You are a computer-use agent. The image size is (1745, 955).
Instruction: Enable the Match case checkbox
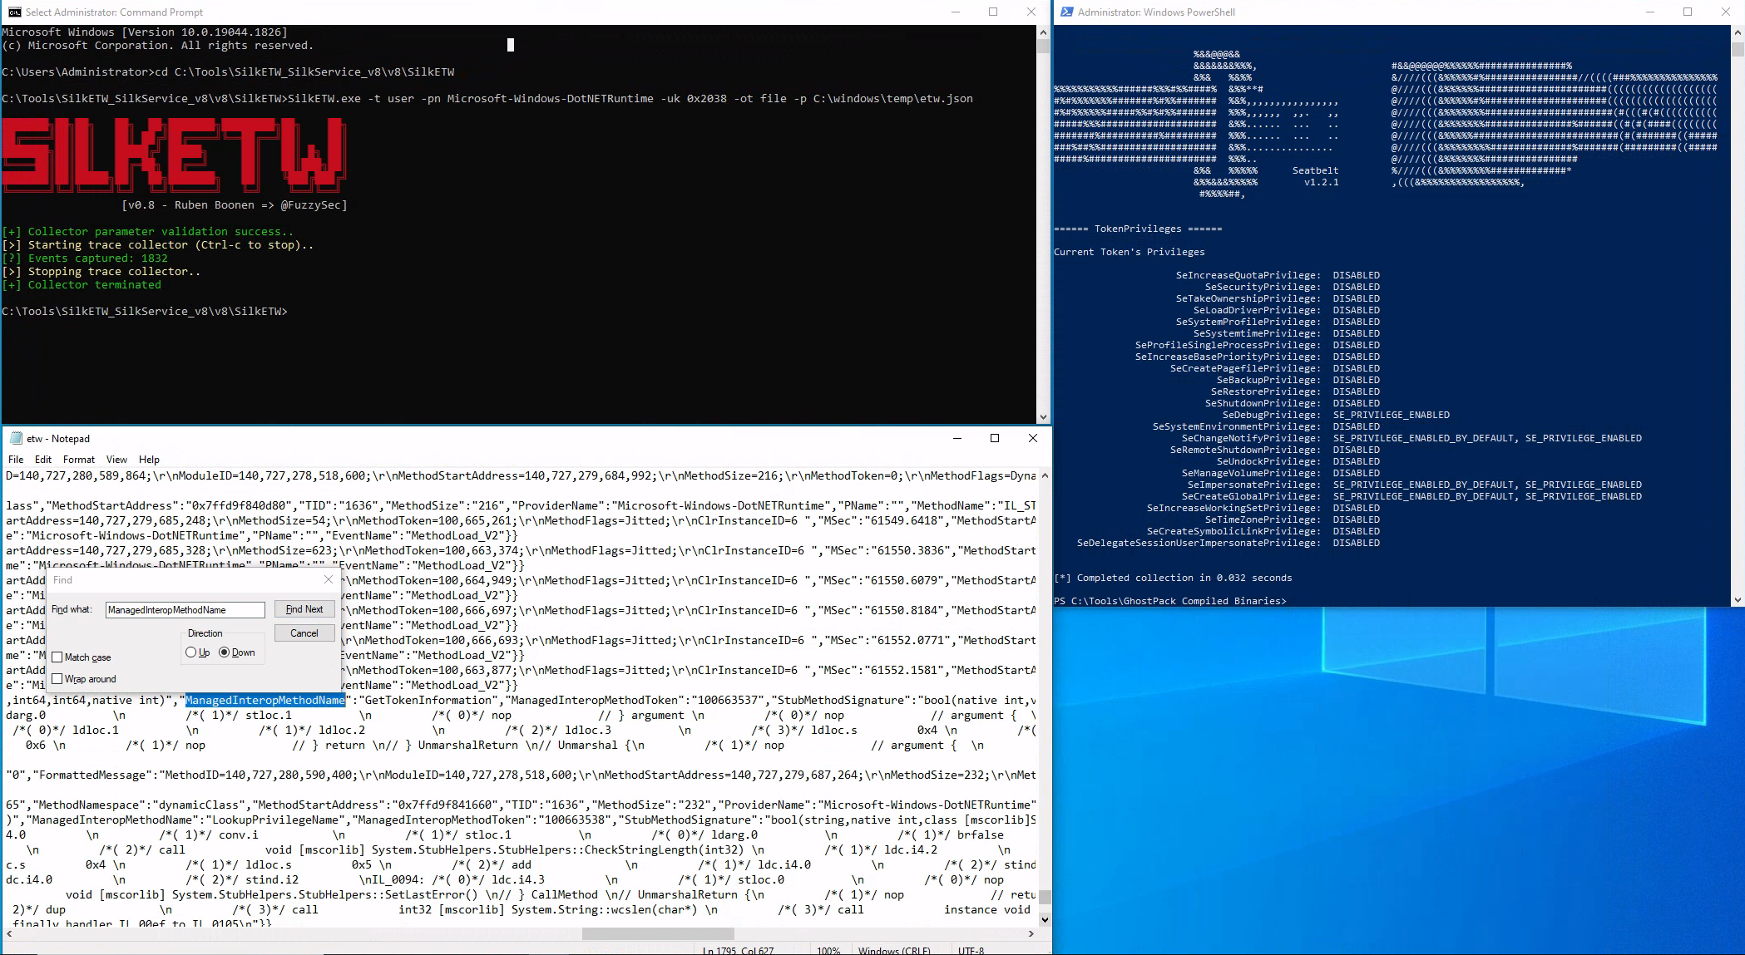pyautogui.click(x=57, y=657)
